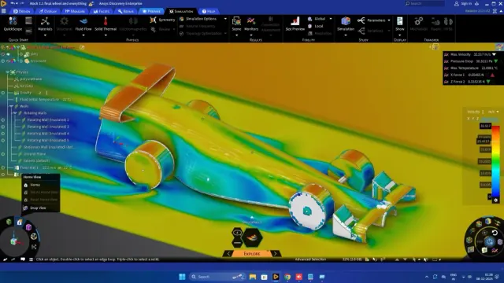Open the Scene results tool
The width and height of the screenshot is (504, 283).
tap(236, 24)
